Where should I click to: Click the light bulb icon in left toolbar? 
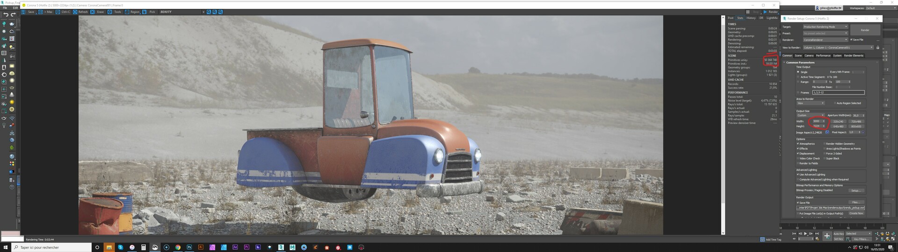[x=4, y=24]
